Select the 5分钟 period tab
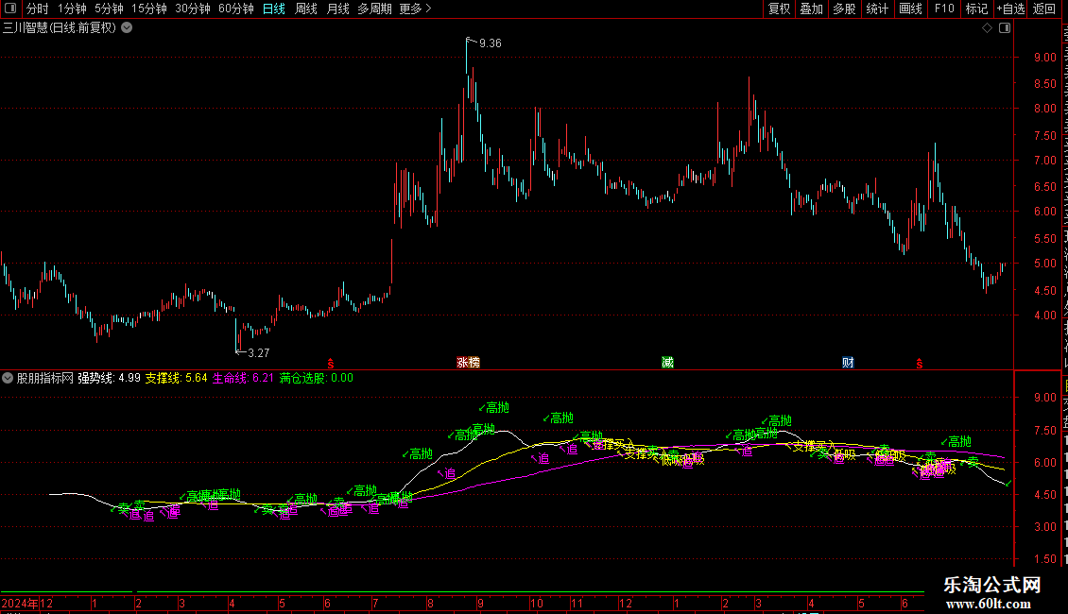The image size is (1068, 614). (x=109, y=9)
